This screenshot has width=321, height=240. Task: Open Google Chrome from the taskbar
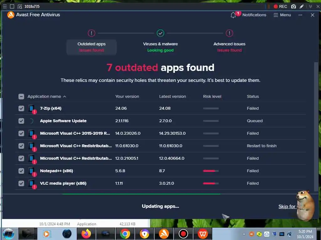125,234
